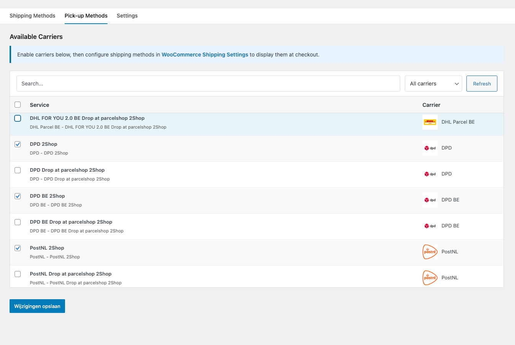Uncheck the PostNL 2Shop checkbox

(18, 248)
